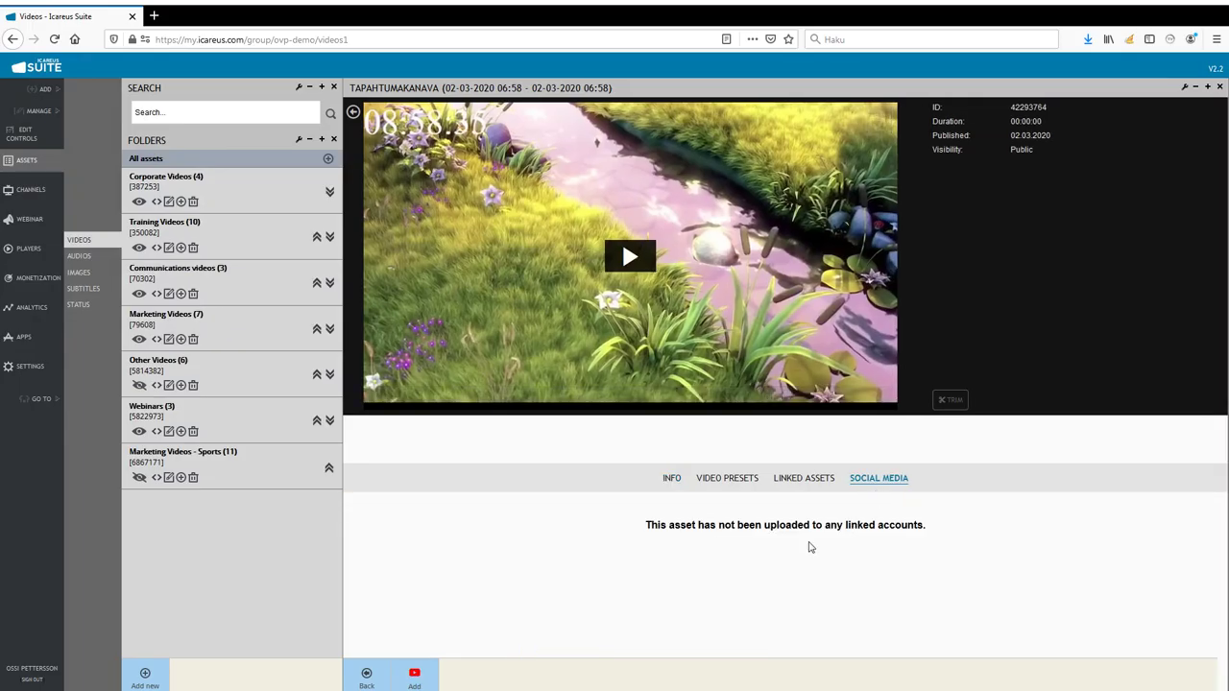Move Marketing Videos - Sports folder up

coord(328,468)
